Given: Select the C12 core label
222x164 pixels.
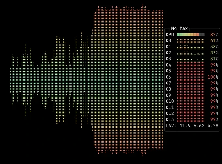Looking at the screenshot, I should [170, 113].
